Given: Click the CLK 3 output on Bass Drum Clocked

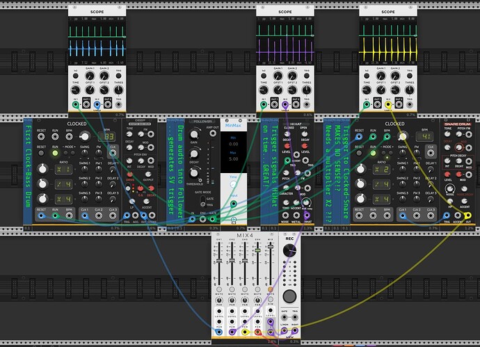Looking at the screenshot, I should click(x=113, y=216).
